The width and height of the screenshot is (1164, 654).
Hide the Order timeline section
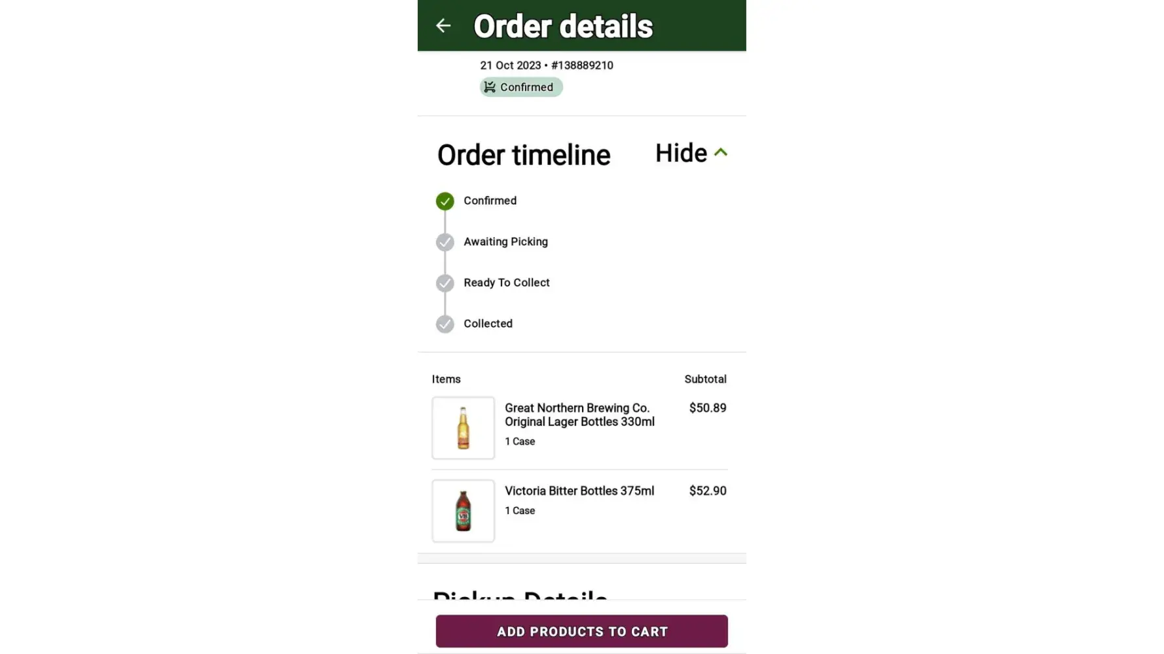681,154
